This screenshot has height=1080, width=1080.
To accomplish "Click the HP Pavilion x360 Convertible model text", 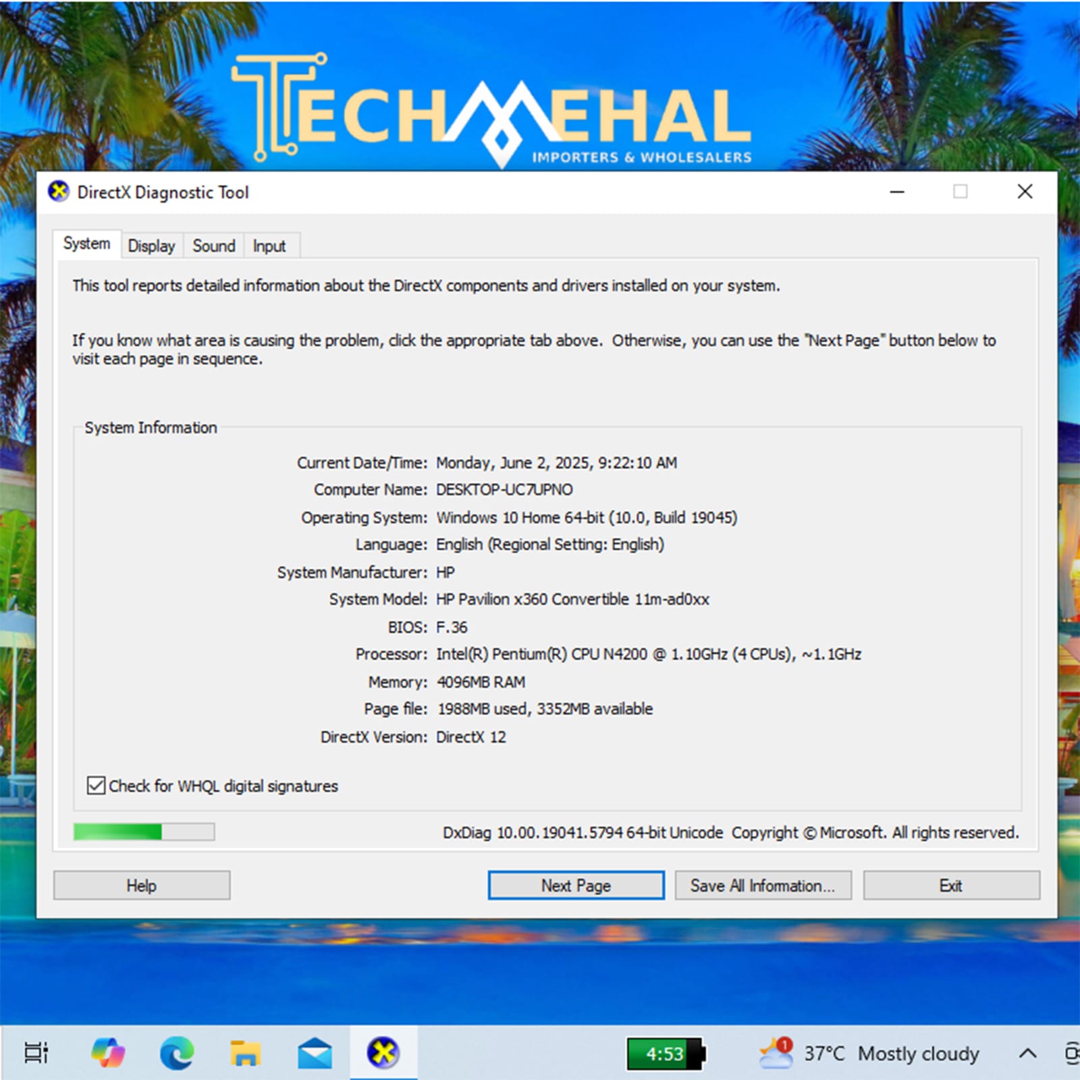I will coord(572,599).
